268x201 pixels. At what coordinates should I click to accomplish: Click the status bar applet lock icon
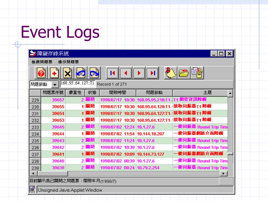coord(32,189)
